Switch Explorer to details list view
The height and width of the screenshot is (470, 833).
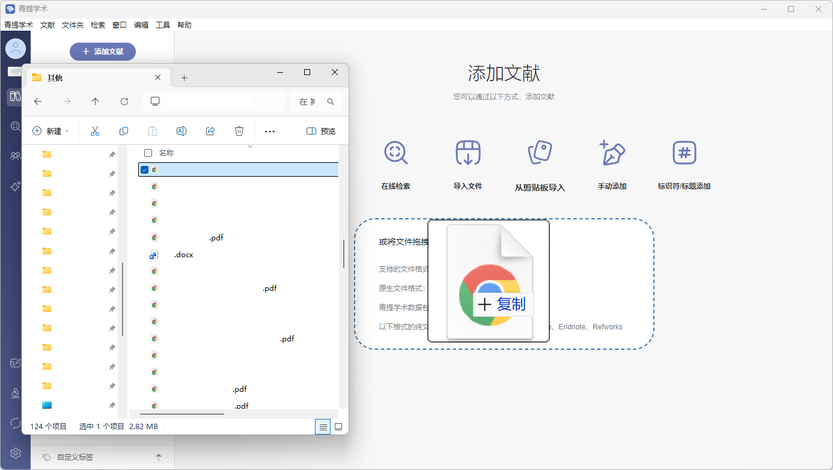(x=323, y=427)
